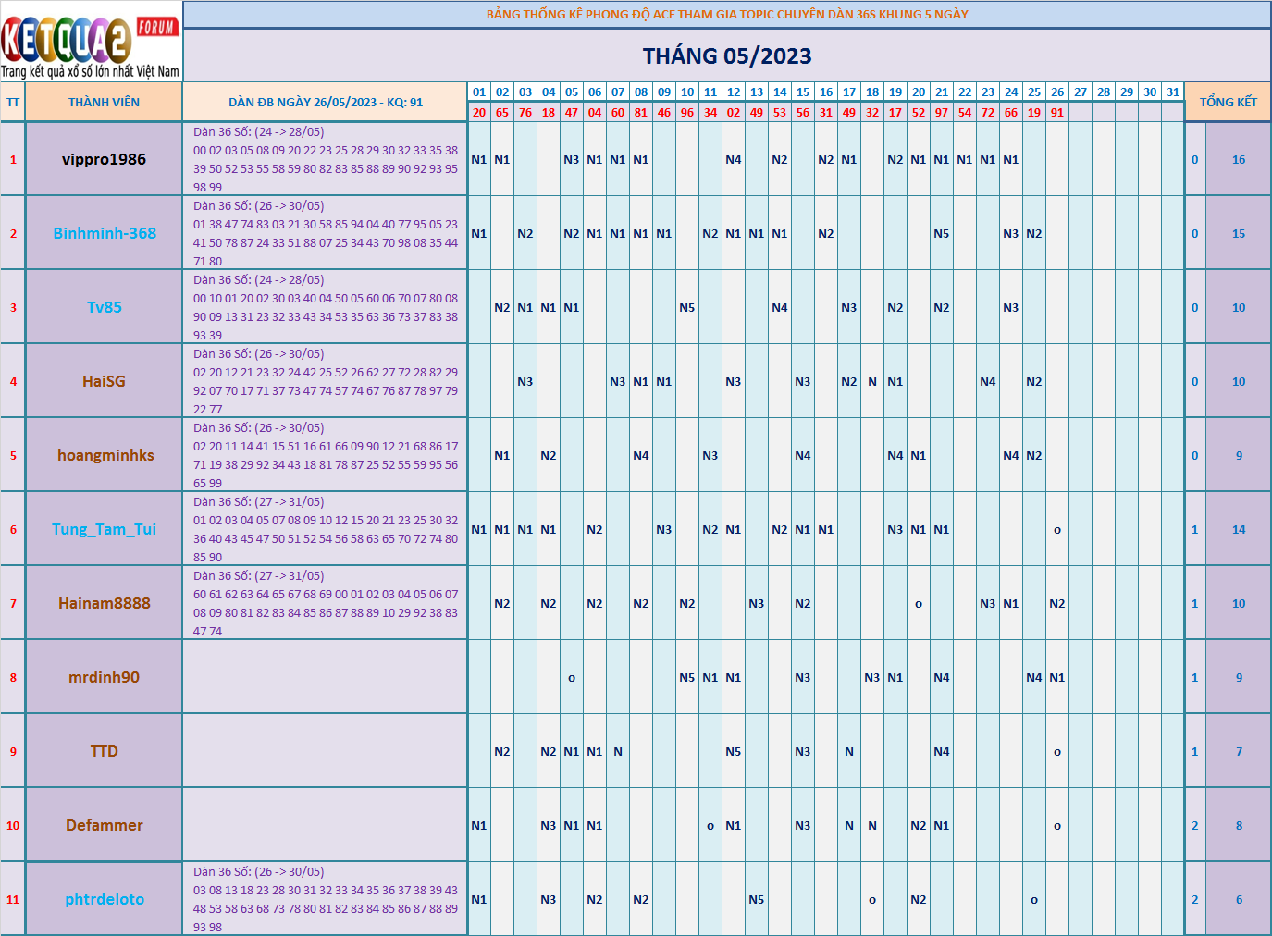Select member name hoangminhks

(105, 455)
